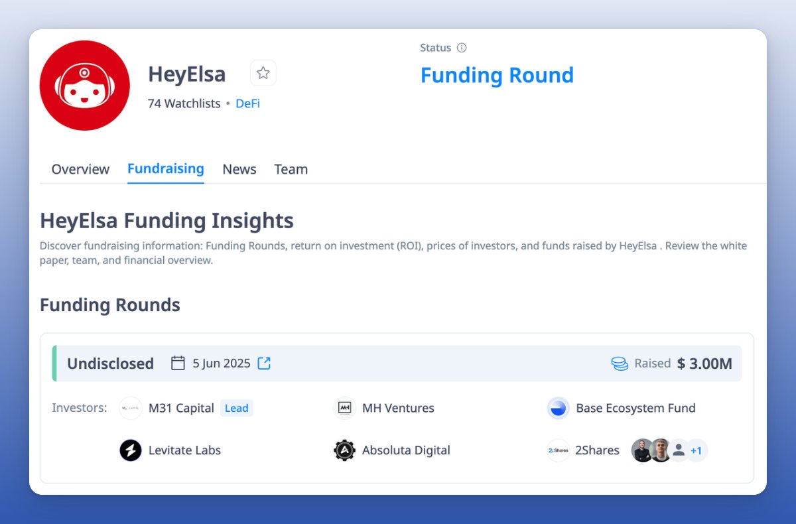Click the MH Ventures logo icon
This screenshot has width=796, height=524.
point(345,408)
